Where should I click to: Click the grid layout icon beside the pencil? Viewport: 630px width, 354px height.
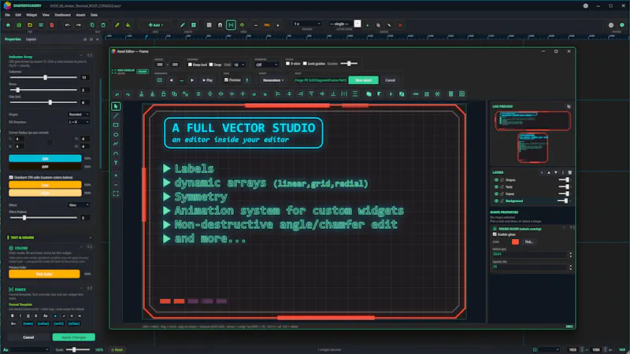[194, 25]
